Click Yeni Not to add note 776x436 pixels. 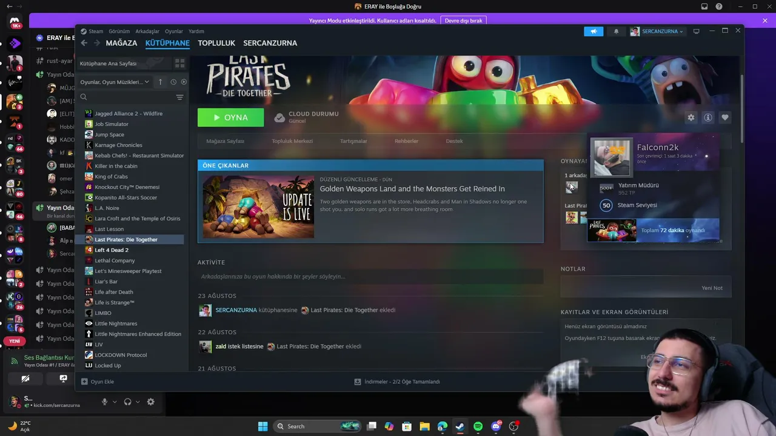point(712,288)
